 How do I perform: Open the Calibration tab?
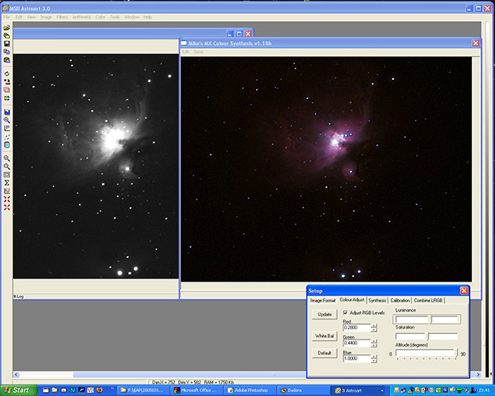coord(400,300)
